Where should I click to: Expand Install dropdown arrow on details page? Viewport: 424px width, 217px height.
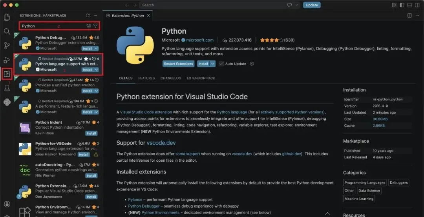click(x=213, y=64)
